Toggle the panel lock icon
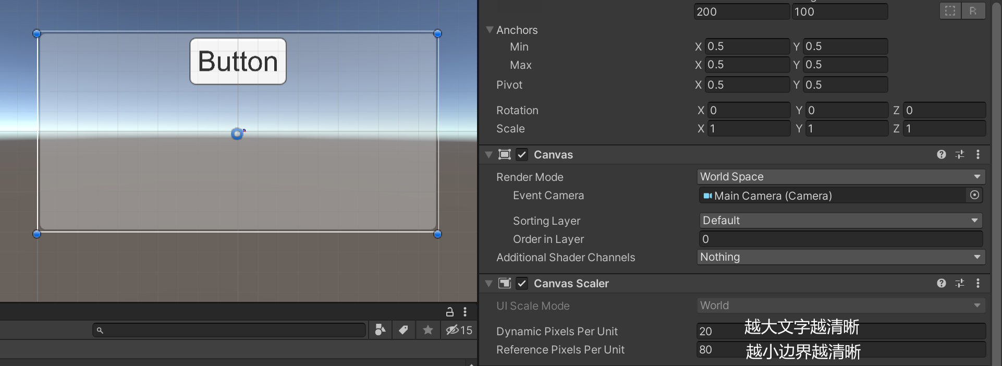The image size is (1002, 366). point(449,312)
